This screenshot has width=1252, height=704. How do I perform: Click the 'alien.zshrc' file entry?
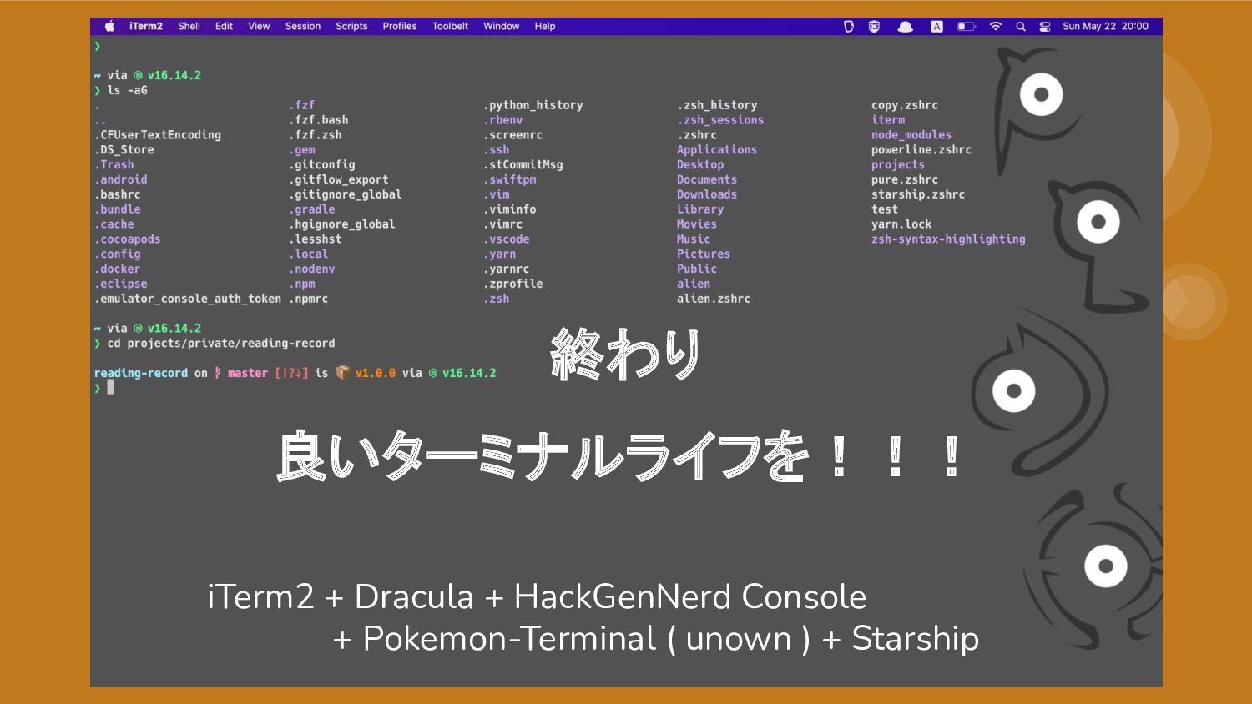point(714,299)
